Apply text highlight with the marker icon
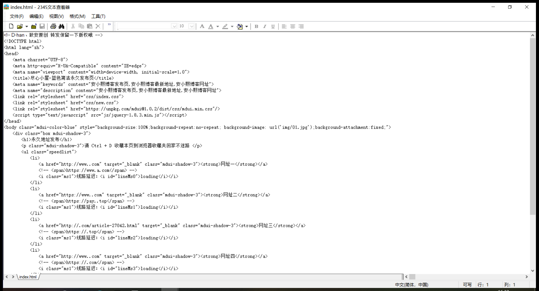This screenshot has width=539, height=291. pyautogui.click(x=225, y=26)
